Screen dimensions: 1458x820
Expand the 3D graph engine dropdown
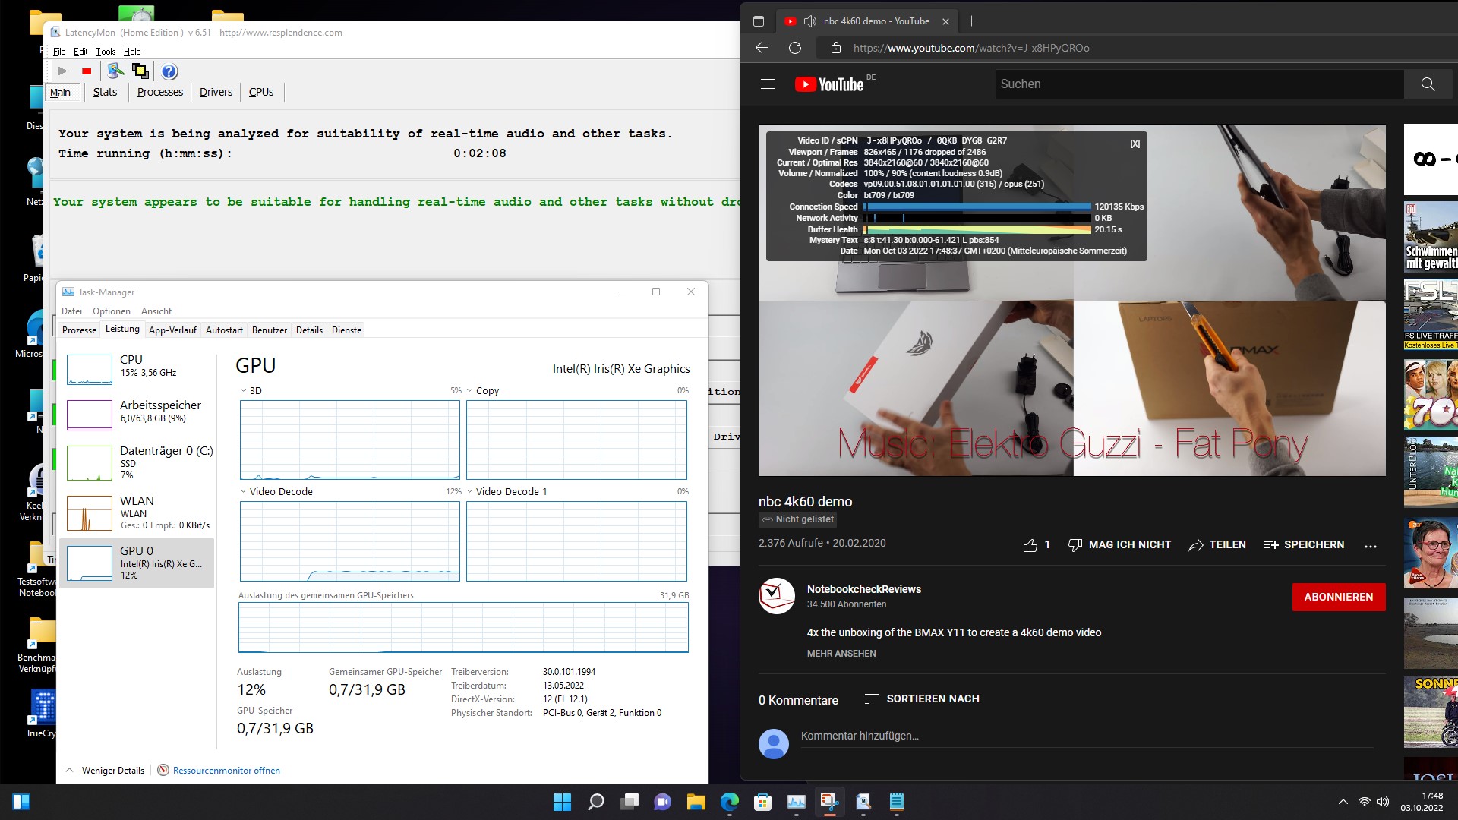tap(243, 391)
